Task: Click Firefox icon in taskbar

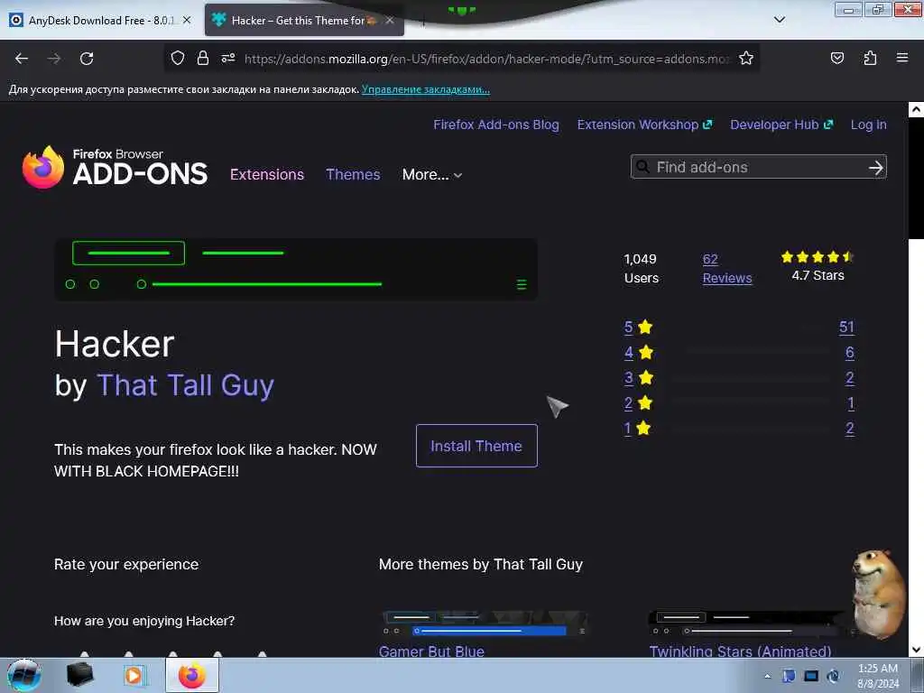Action: pos(192,675)
